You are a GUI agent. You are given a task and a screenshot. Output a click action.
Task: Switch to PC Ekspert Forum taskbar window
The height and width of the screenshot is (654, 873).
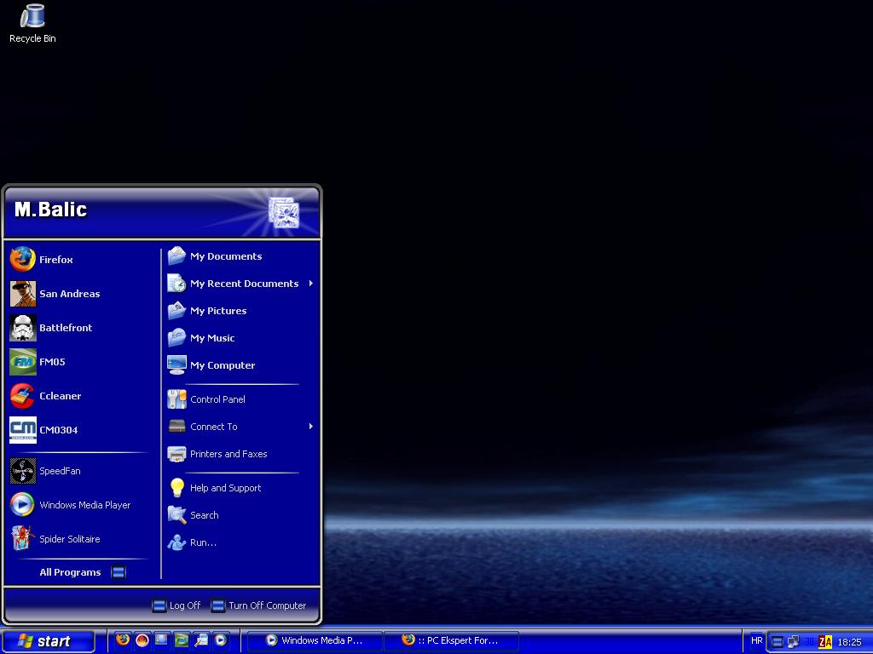point(450,640)
